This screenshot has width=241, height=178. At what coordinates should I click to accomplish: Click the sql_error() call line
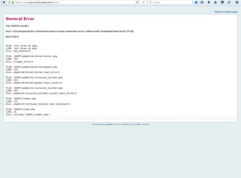click(33, 72)
